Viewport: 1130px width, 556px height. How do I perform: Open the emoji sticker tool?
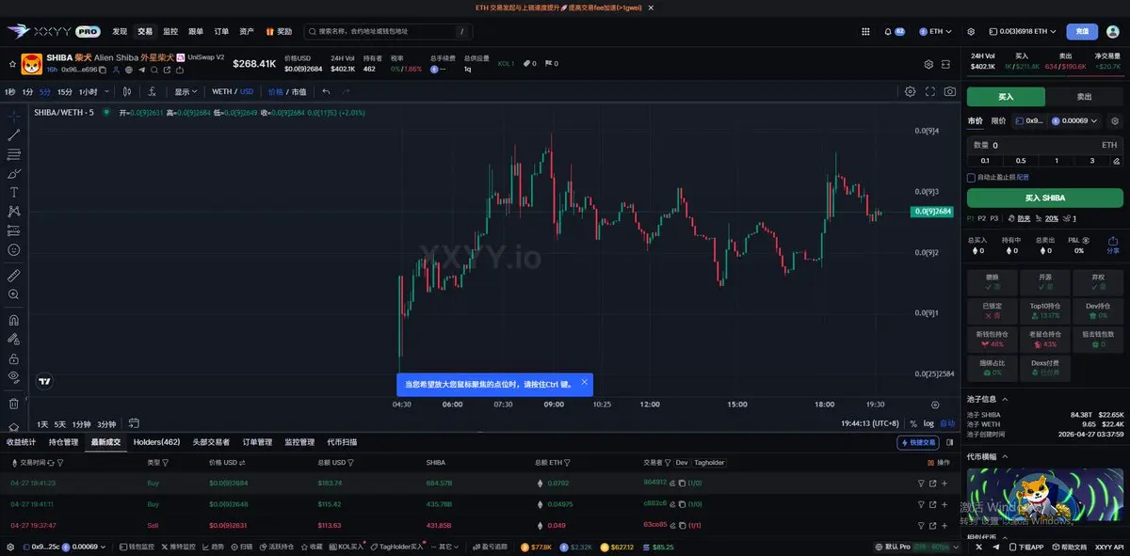(13, 249)
